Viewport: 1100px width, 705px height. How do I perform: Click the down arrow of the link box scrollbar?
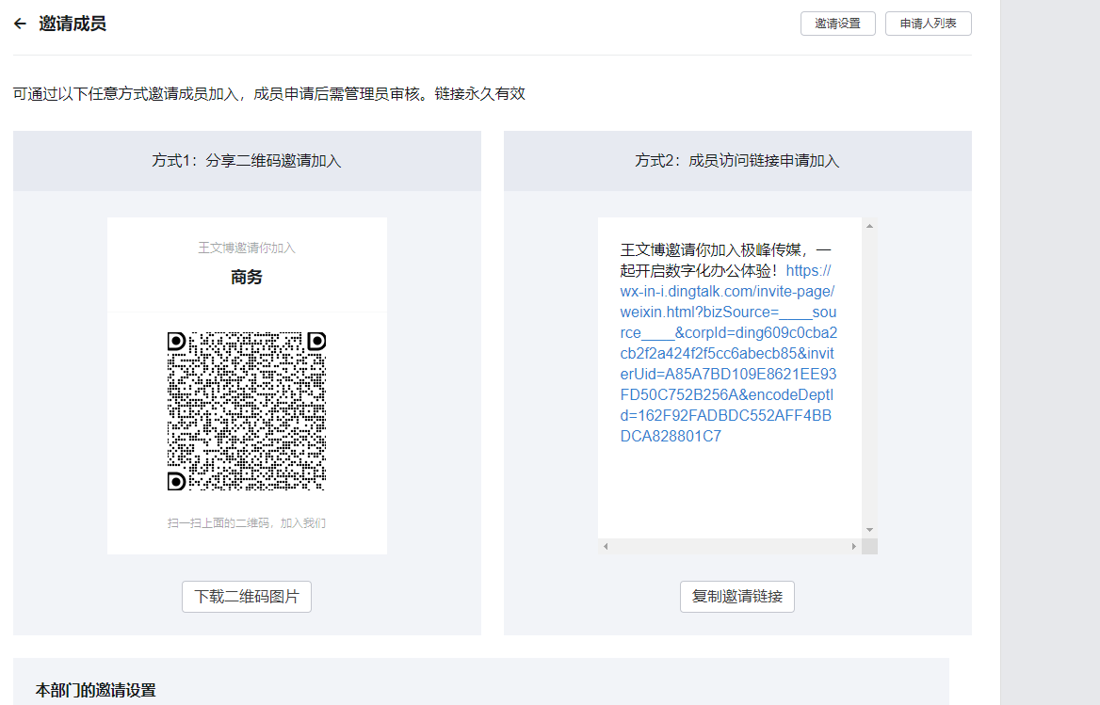click(x=869, y=530)
